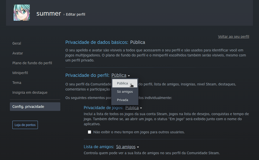Select the Avatar sidebar section
The width and height of the screenshot is (259, 160).
click(x=18, y=53)
